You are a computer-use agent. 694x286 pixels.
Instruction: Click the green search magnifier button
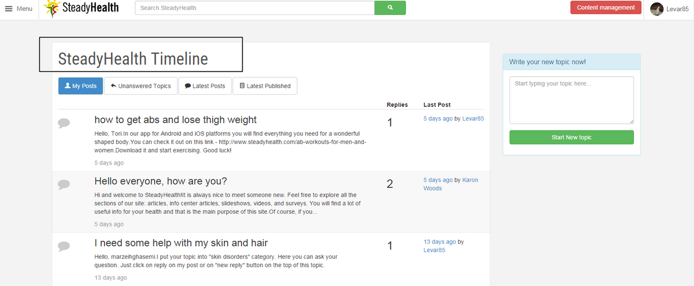point(390,8)
